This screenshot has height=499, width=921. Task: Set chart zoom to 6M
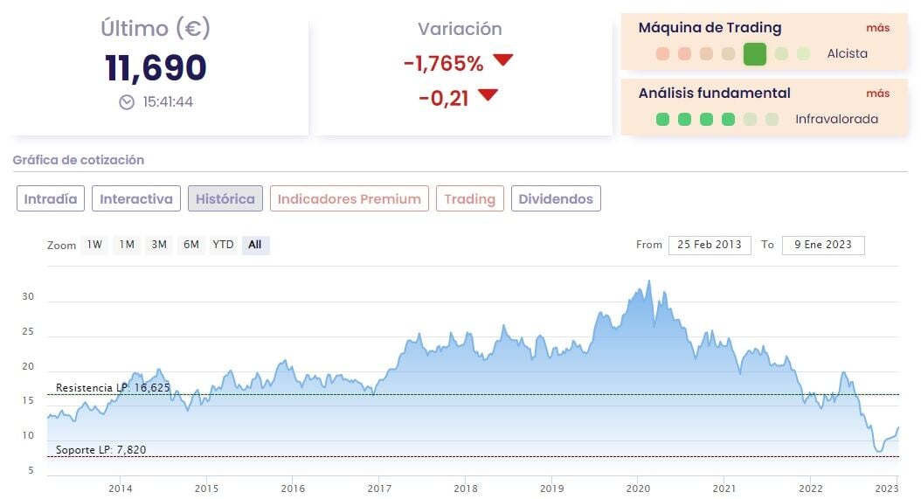[x=191, y=245]
